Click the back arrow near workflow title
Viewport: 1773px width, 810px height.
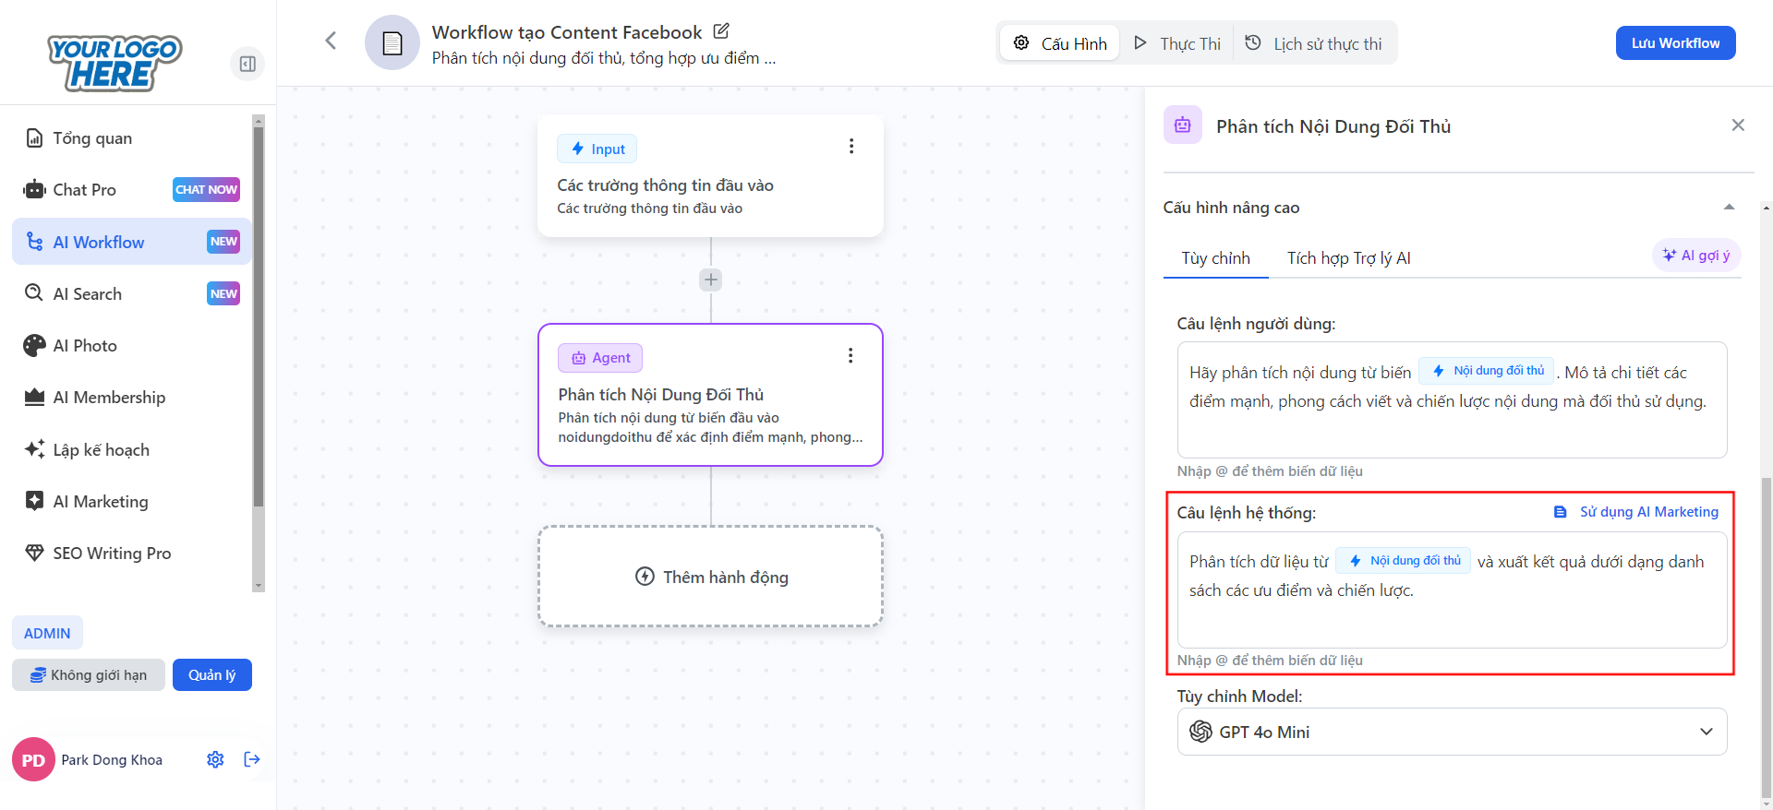[331, 41]
